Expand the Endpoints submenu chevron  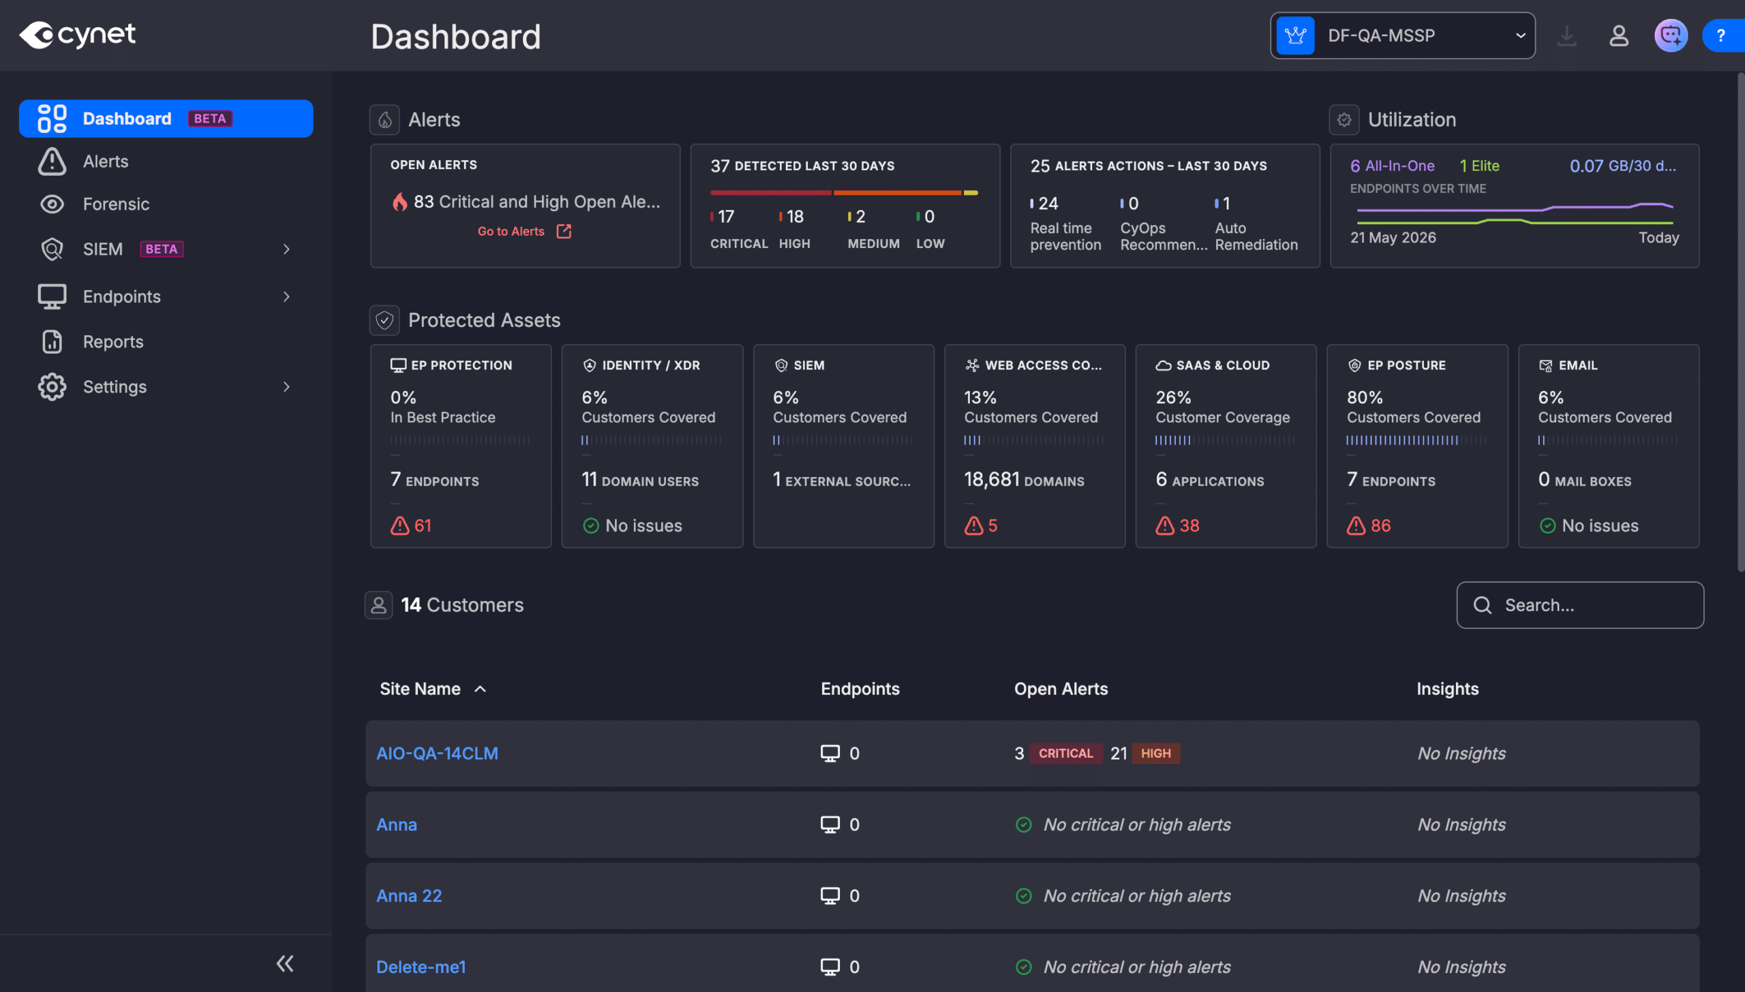[286, 296]
